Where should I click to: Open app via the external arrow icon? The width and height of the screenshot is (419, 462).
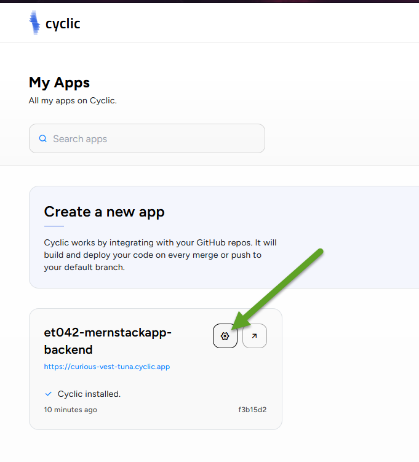pos(255,336)
